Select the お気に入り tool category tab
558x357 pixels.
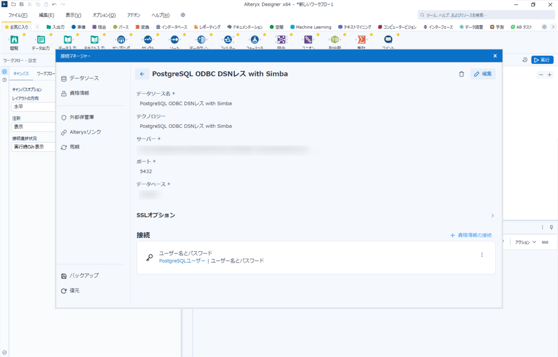tap(16, 27)
